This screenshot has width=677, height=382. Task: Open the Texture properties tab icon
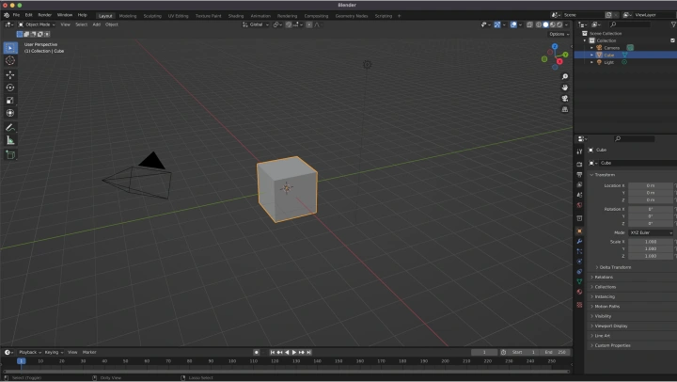[x=579, y=305]
